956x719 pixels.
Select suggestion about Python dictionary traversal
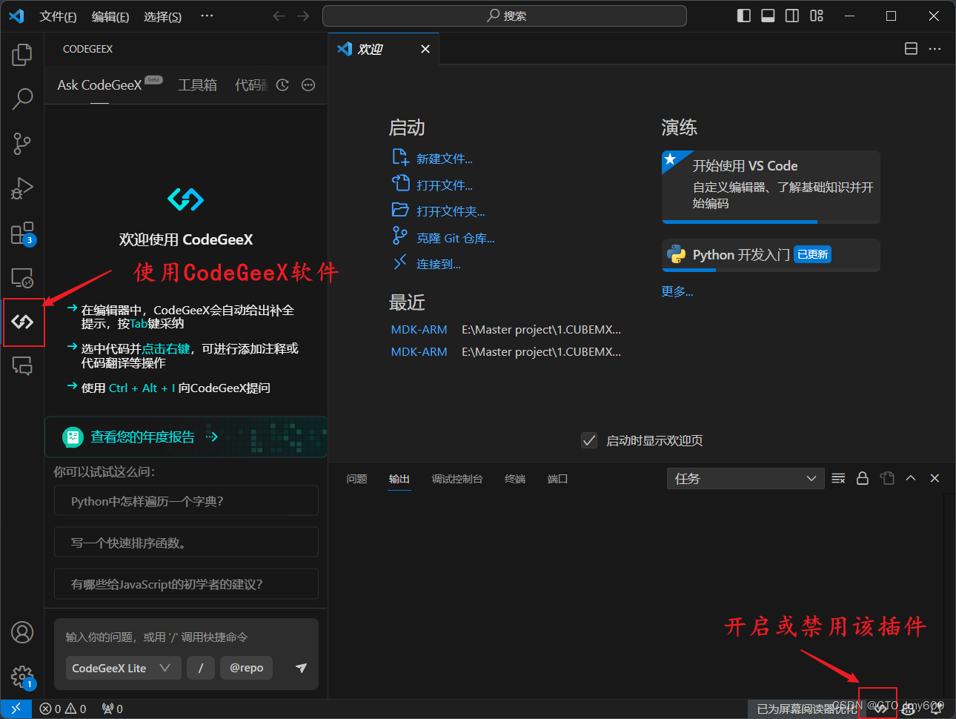pos(186,501)
